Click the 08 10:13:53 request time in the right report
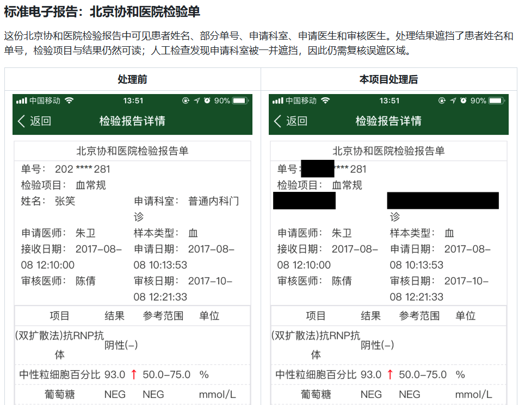Viewport: 525px width, 405px height. [x=416, y=265]
